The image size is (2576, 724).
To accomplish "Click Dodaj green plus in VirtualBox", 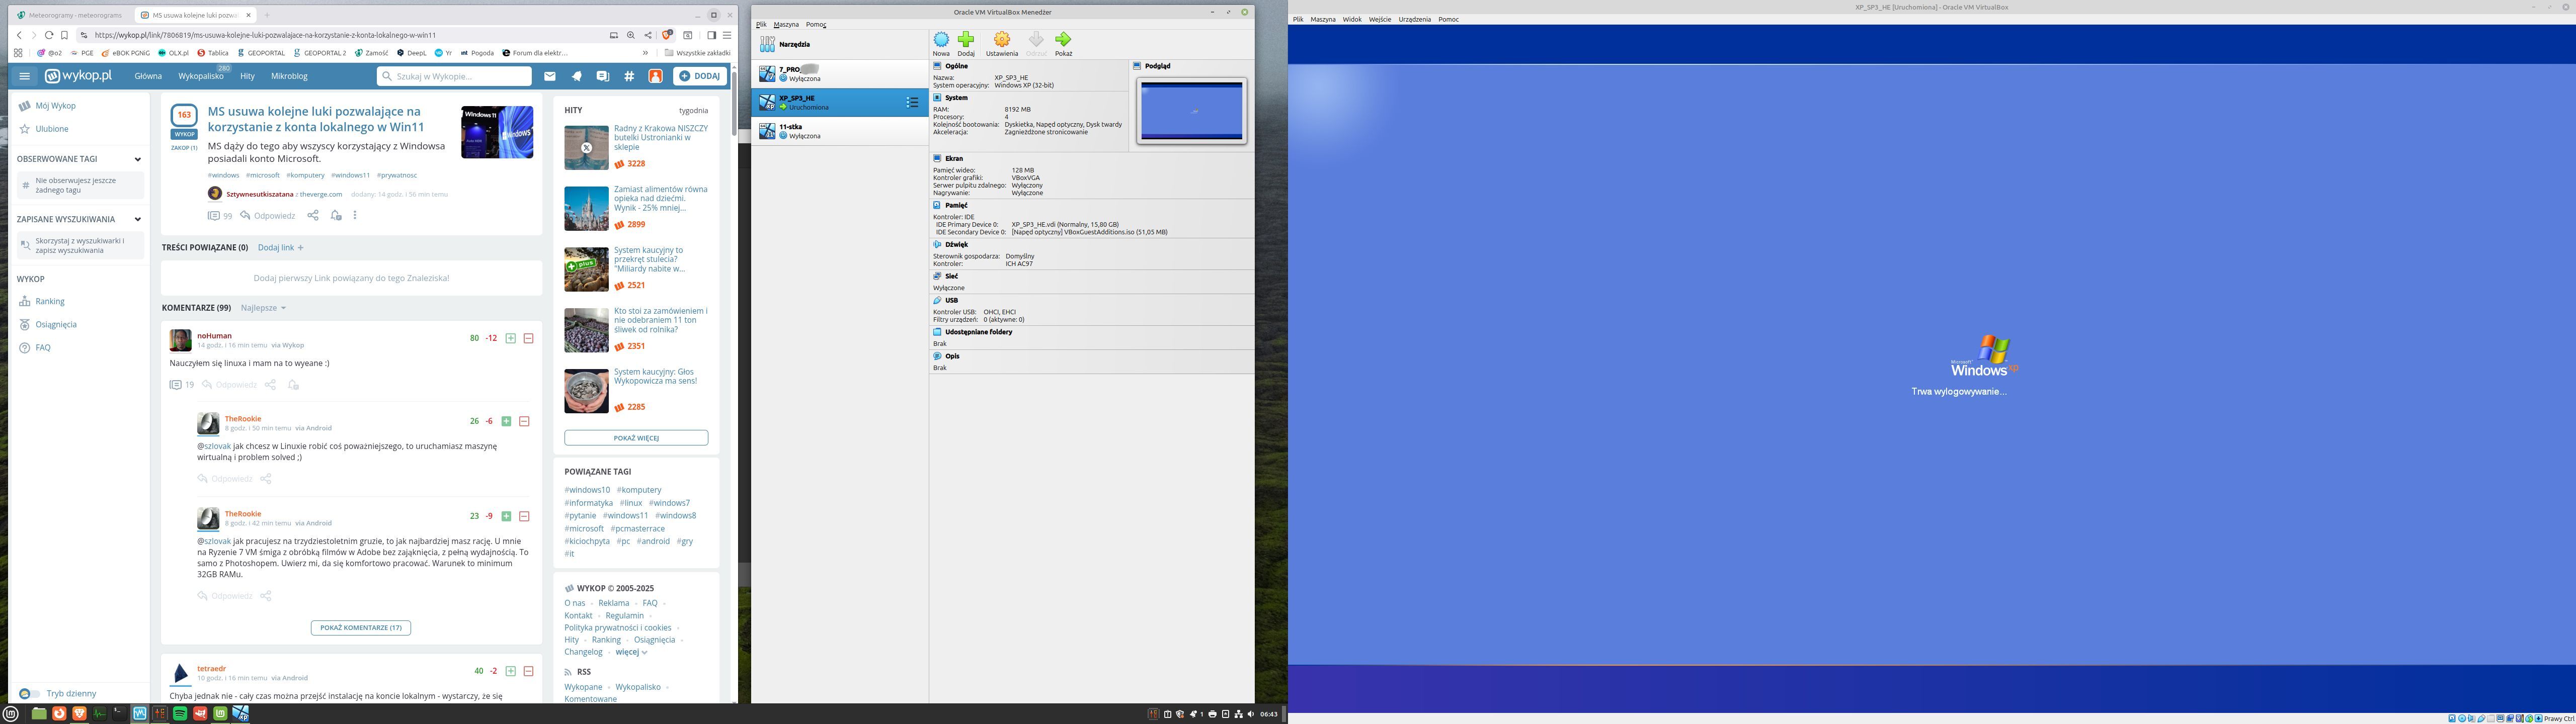I will pos(966,40).
